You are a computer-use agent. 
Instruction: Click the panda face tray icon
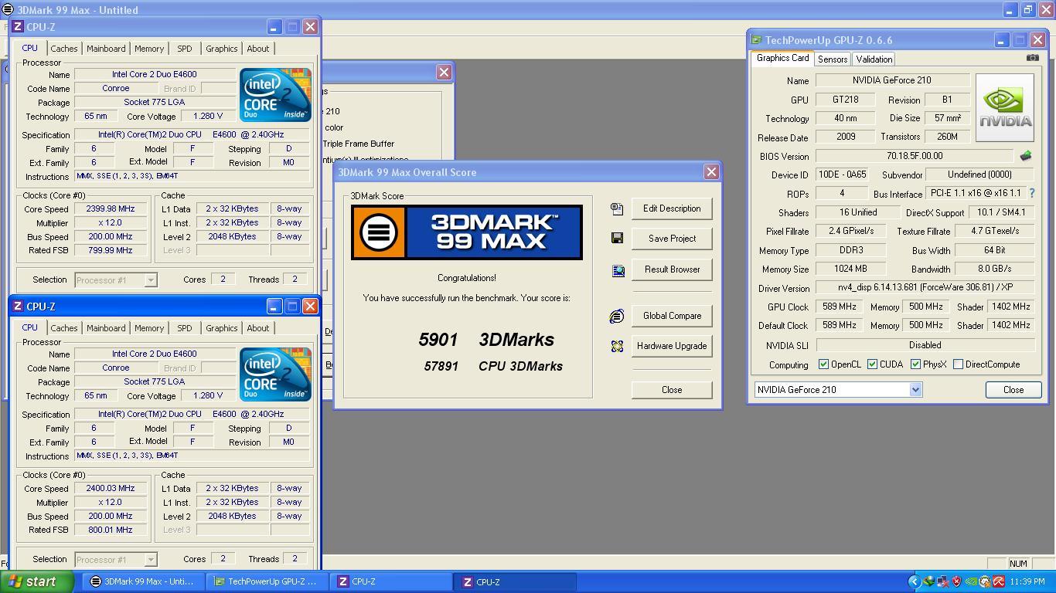click(984, 582)
